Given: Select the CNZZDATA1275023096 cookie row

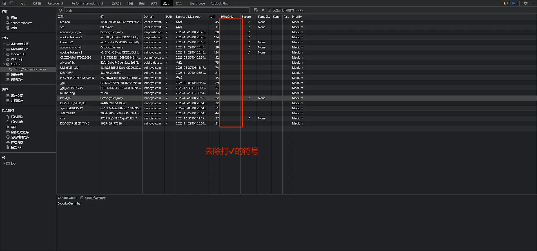Looking at the screenshot, I should click(297, 57).
